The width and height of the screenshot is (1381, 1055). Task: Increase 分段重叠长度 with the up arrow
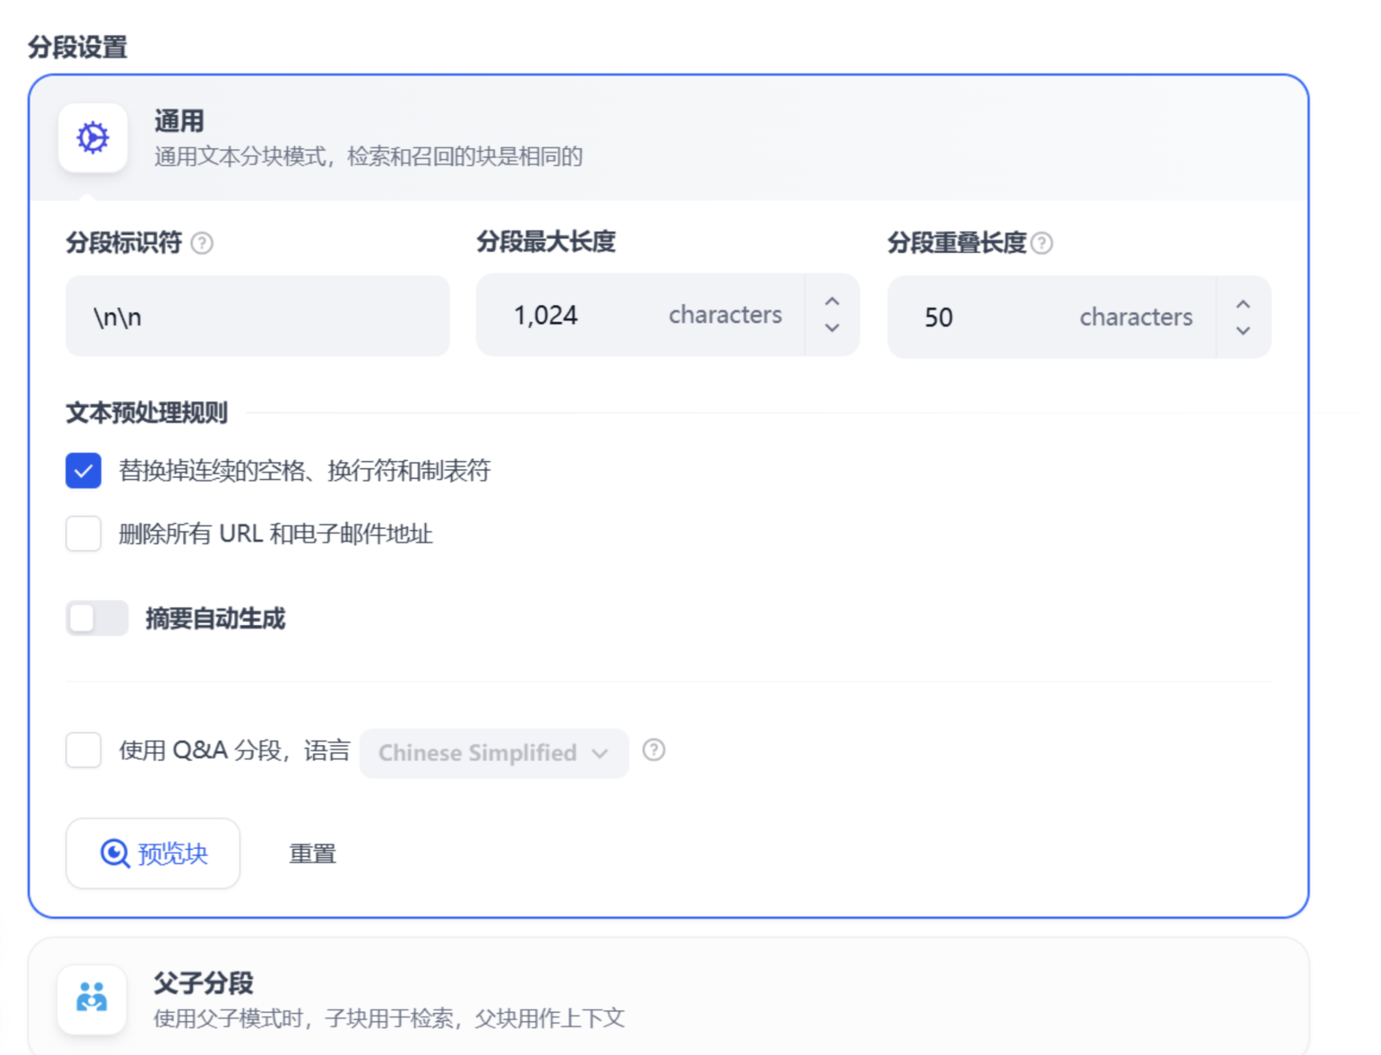coord(1243,305)
